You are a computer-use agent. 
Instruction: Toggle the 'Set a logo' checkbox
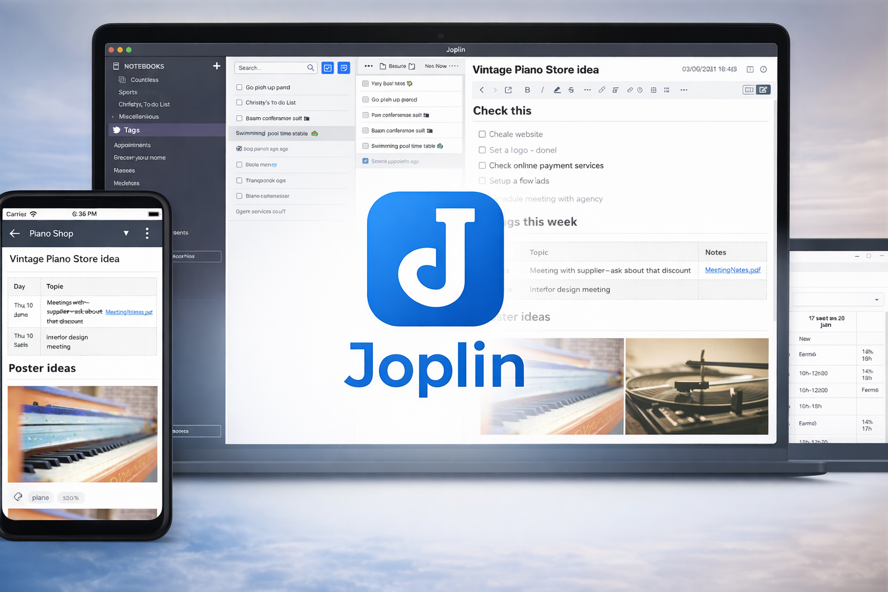[482, 150]
